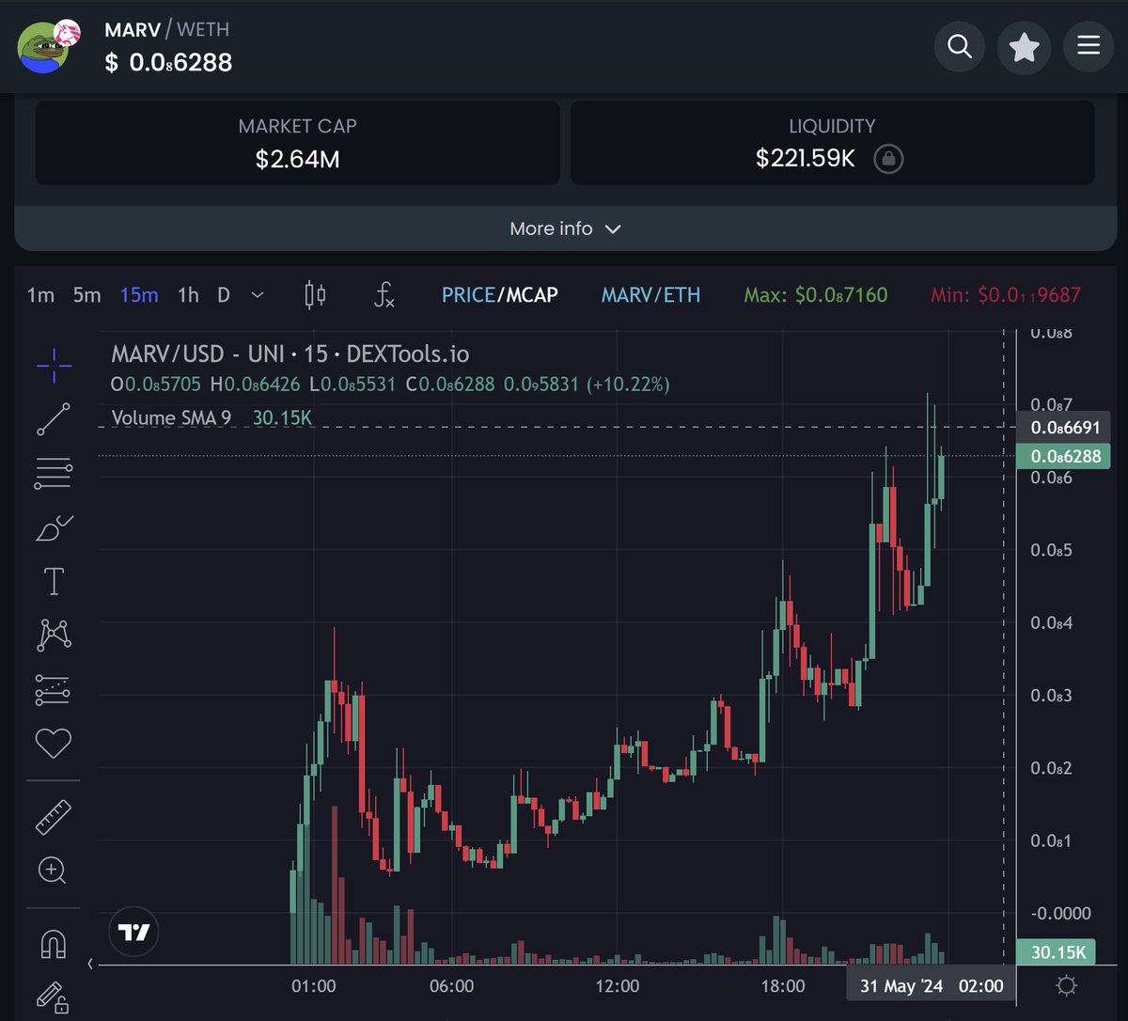
Task: Click the TradingView logo
Action: point(134,933)
